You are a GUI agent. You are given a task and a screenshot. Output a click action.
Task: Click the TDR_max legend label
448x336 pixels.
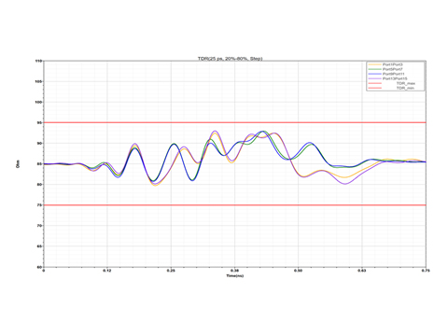pyautogui.click(x=405, y=83)
